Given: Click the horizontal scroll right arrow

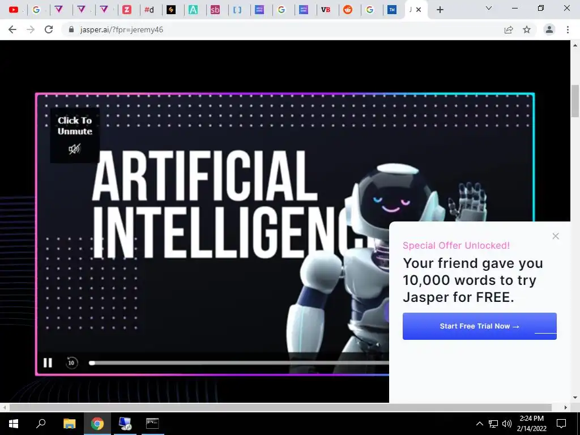Looking at the screenshot, I should [566, 407].
